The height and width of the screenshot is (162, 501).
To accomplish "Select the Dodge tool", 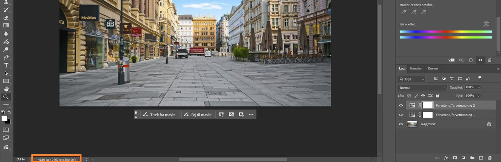I will [x=6, y=49].
